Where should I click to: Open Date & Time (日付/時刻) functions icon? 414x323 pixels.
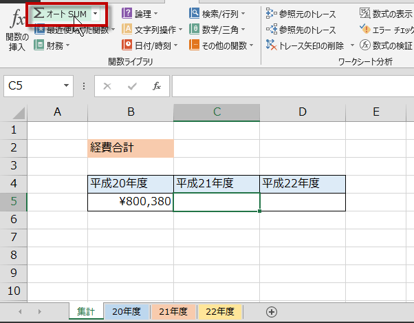pyautogui.click(x=127, y=45)
